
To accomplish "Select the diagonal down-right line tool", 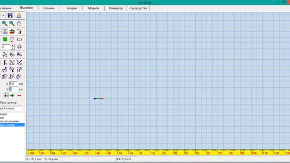I will click(x=12, y=62).
